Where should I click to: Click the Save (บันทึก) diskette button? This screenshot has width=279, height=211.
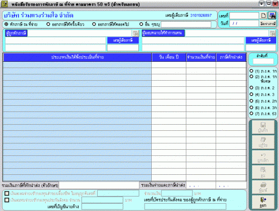(x=263, y=127)
